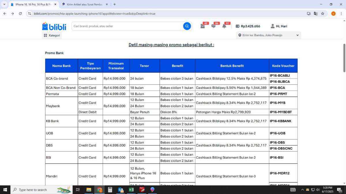Go forward in browser history
Image resolution: width=346 pixels, height=194 pixels.
12,14
